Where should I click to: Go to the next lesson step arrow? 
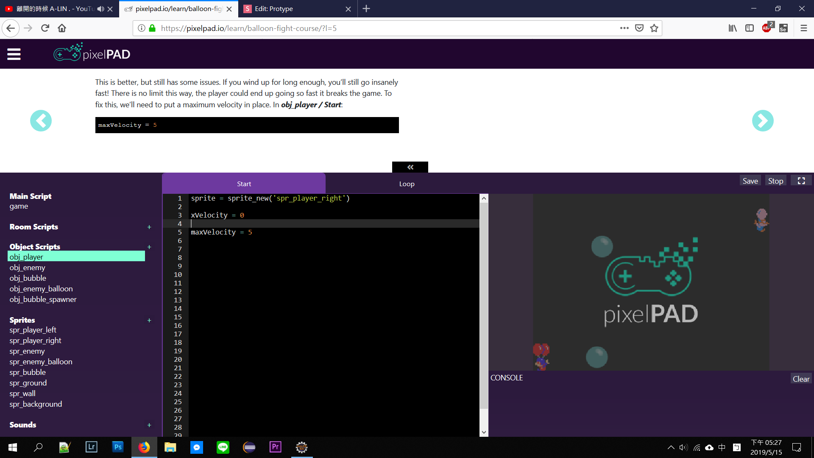click(x=762, y=121)
